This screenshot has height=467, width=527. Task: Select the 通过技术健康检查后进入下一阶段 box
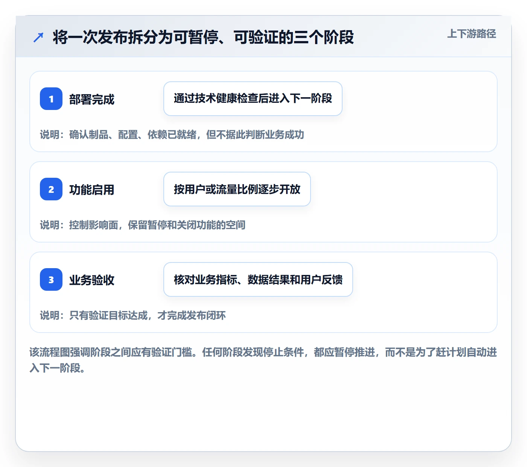tap(253, 99)
